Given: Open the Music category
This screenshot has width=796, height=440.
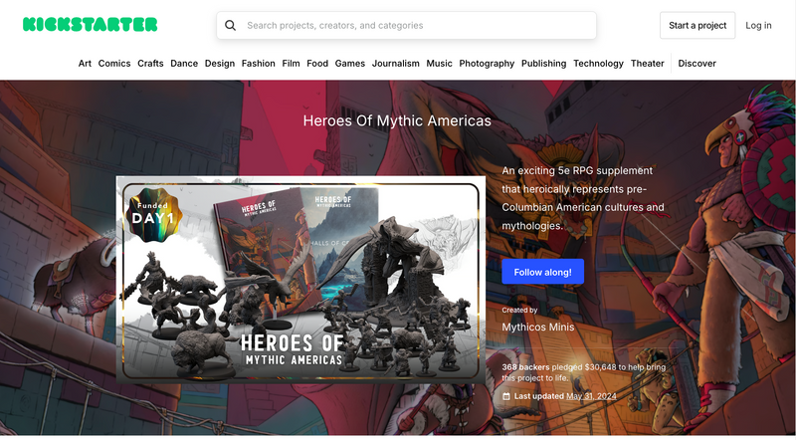Looking at the screenshot, I should tap(439, 64).
